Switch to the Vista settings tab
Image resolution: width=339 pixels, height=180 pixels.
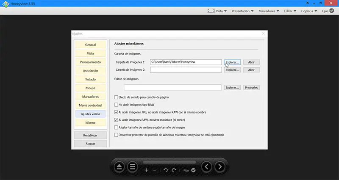[90, 53]
